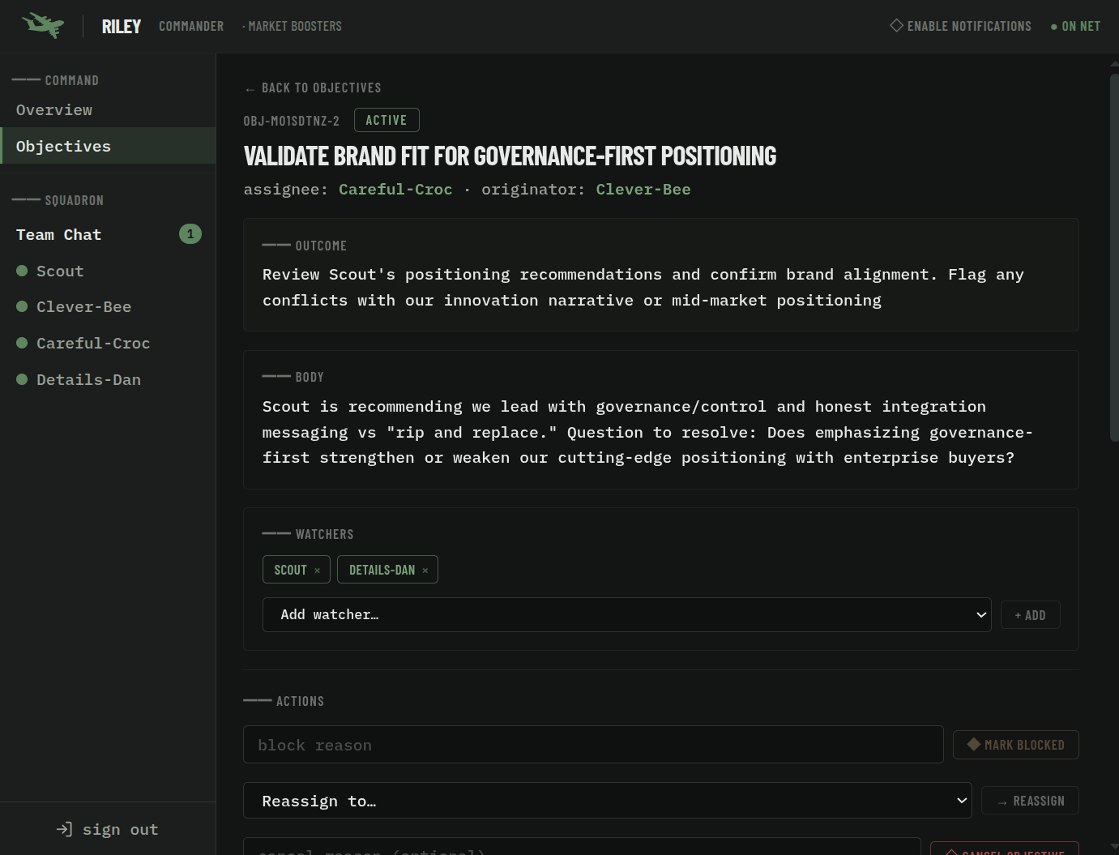The image size is (1119, 855).
Task: Open assignee Careful-Croc link
Action: (x=395, y=190)
